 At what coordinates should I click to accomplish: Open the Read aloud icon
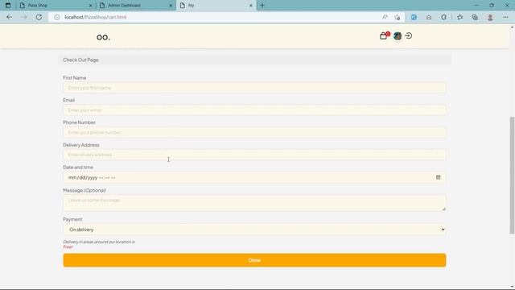pyautogui.click(x=385, y=17)
